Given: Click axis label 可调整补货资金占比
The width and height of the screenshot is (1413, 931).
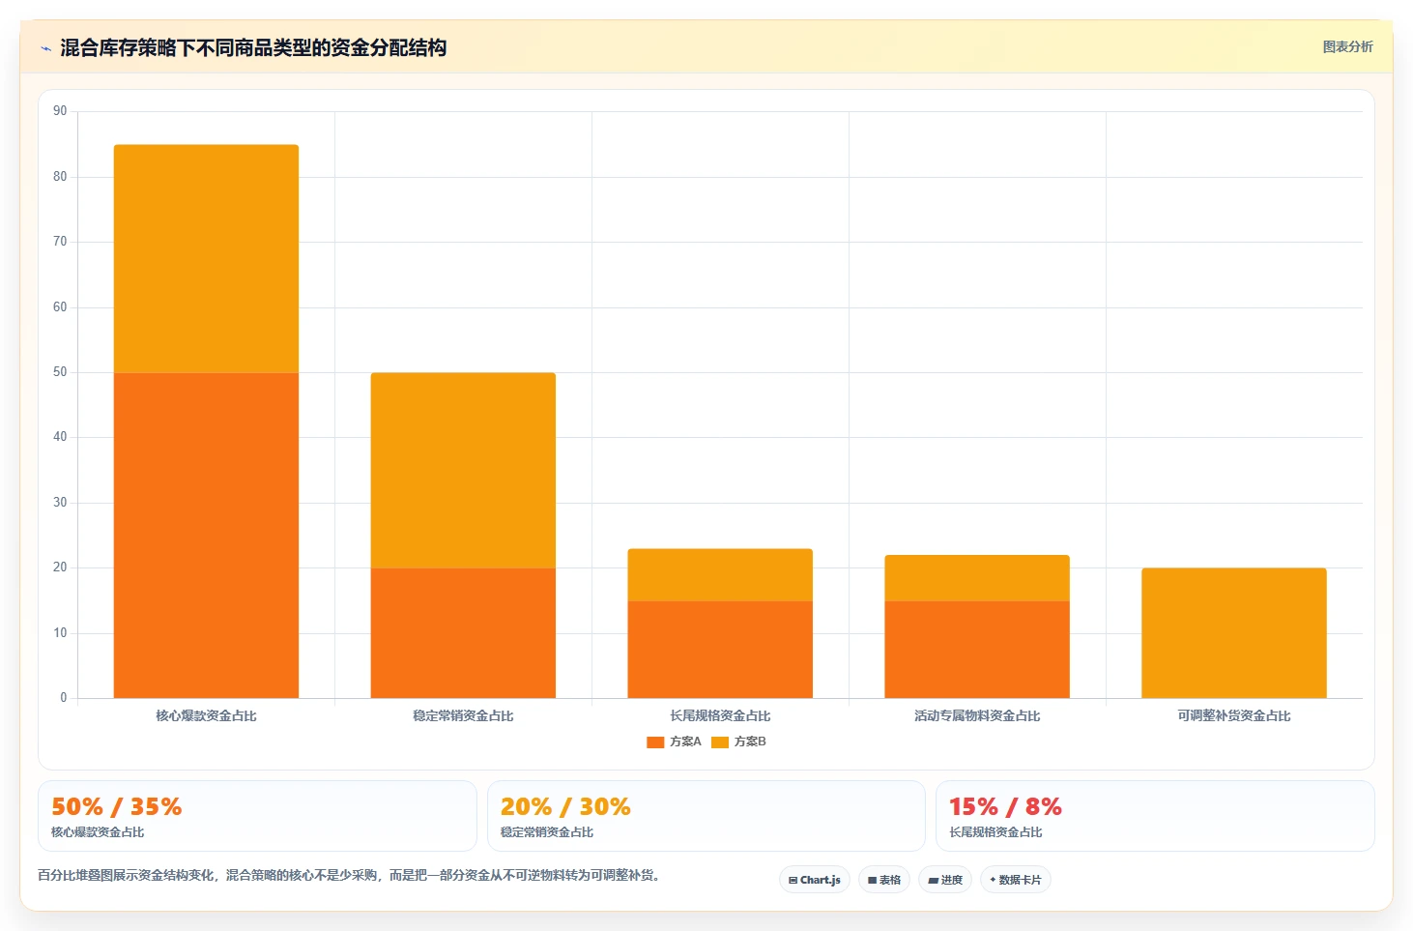Looking at the screenshot, I should tap(1234, 716).
